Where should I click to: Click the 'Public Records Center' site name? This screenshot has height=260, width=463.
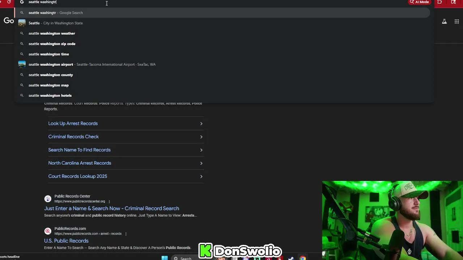(x=72, y=196)
